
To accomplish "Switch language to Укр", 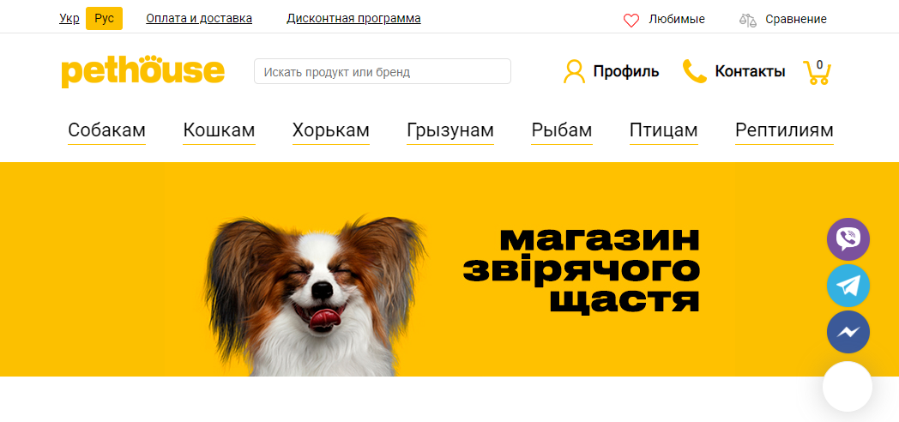I will [69, 18].
